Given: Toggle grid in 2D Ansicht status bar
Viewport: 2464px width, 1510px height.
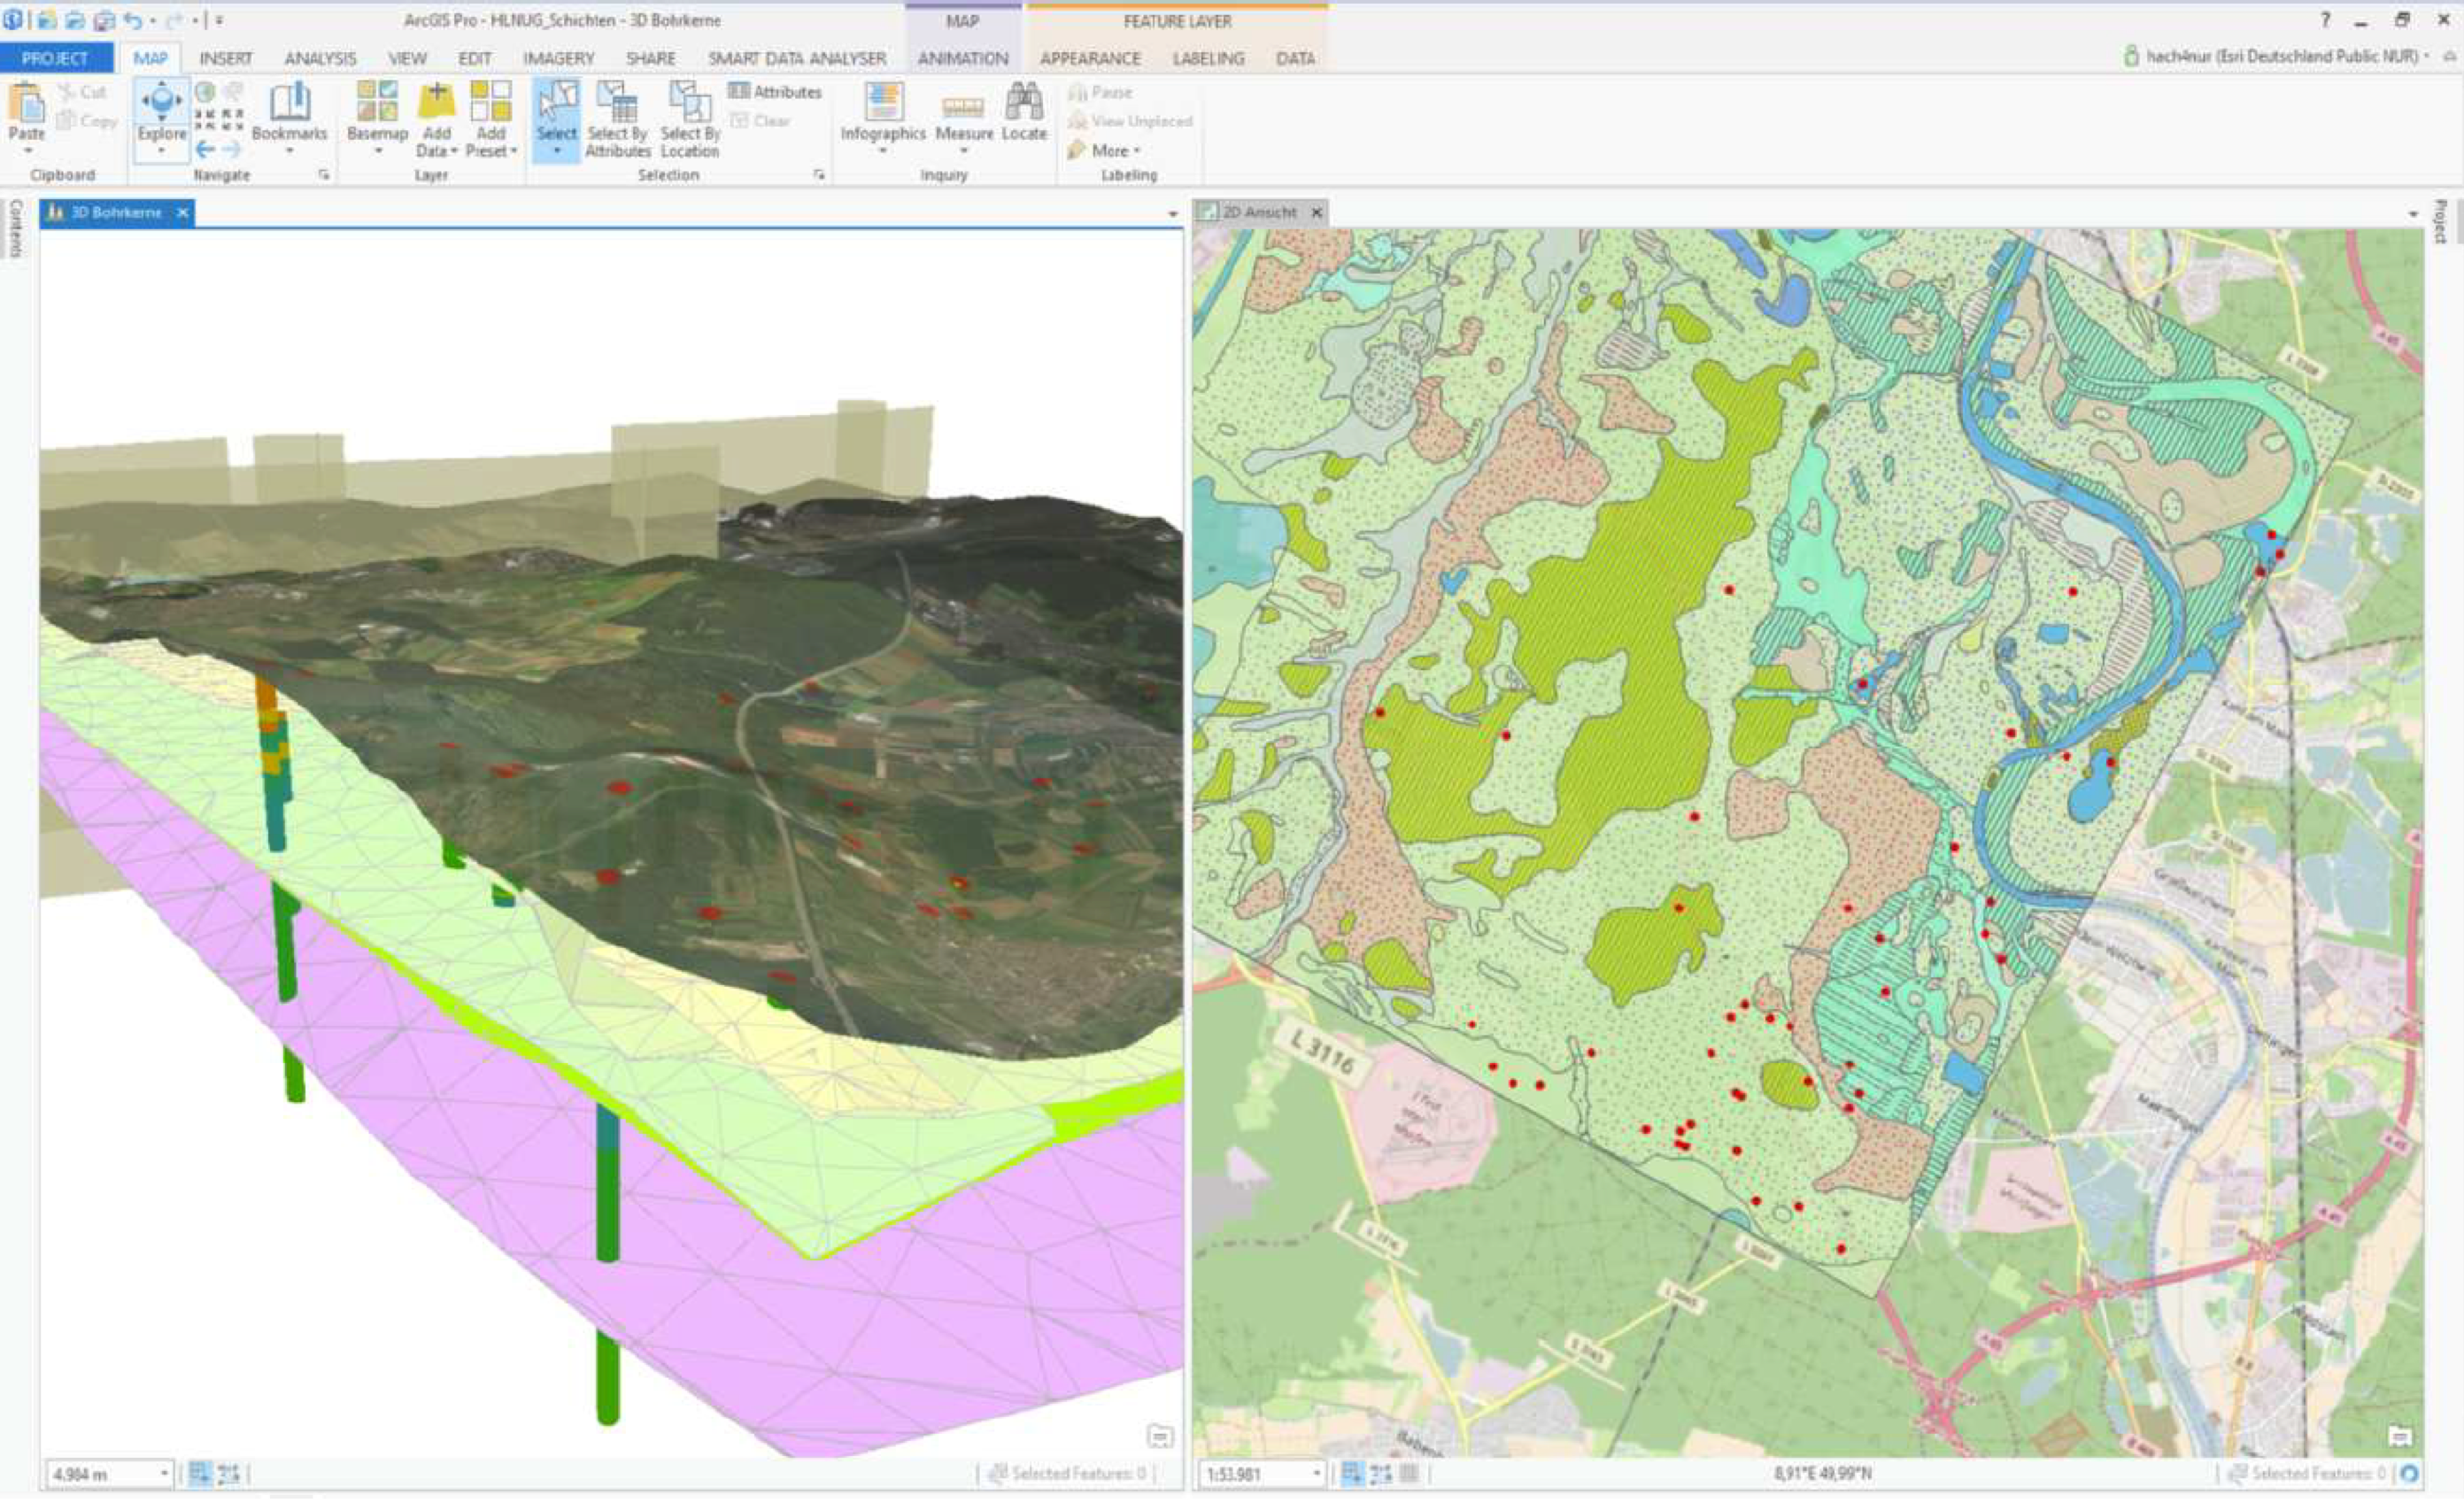Looking at the screenshot, I should 1381,1473.
